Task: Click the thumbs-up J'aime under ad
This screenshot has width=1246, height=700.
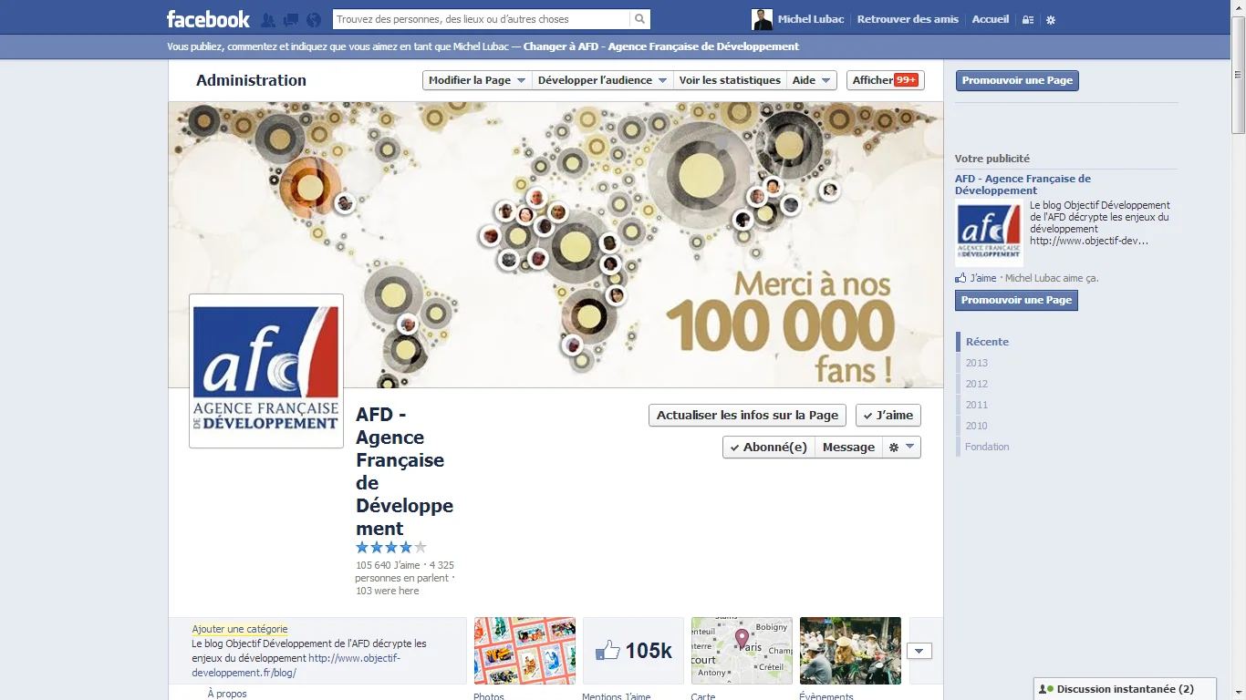Action: pos(976,278)
